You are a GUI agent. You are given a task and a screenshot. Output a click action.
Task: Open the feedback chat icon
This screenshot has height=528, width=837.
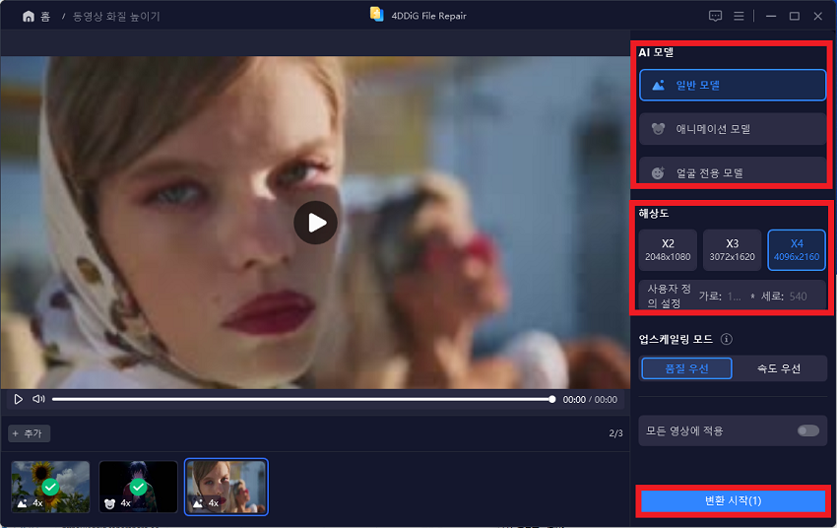pyautogui.click(x=715, y=17)
